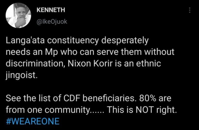Screen dimensions: 199x130
Task: Visit the @IkeOjuok handle
Action: pos(52,22)
